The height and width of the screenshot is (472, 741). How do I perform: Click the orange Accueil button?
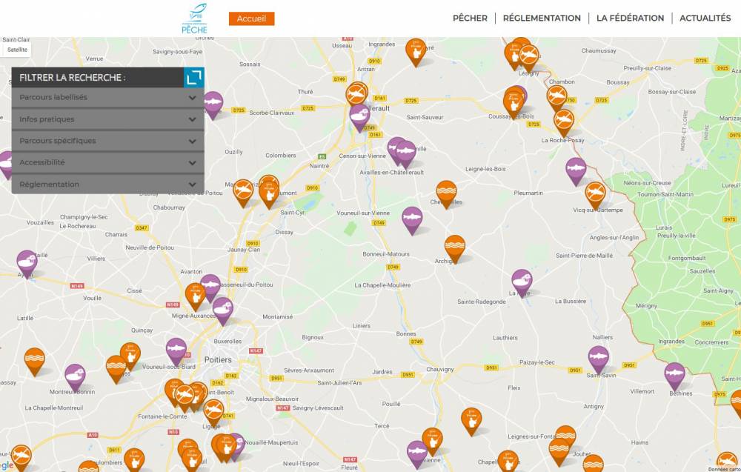point(251,19)
